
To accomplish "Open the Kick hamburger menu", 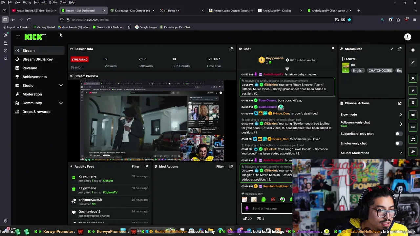I will pos(18,37).
